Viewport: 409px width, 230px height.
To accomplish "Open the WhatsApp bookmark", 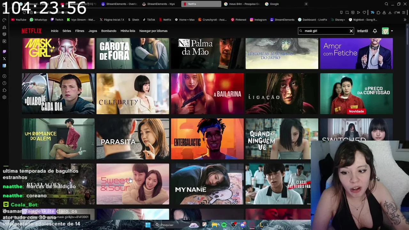I will tap(38, 20).
